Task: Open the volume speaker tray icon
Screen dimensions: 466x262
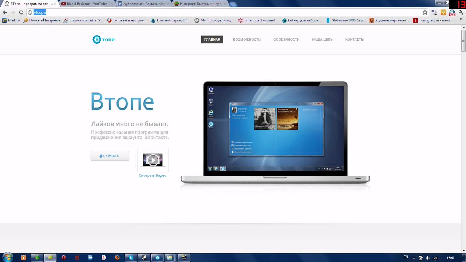Action: coord(428,258)
